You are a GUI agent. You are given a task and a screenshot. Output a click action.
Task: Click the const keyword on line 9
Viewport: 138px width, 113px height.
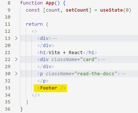(33, 10)
